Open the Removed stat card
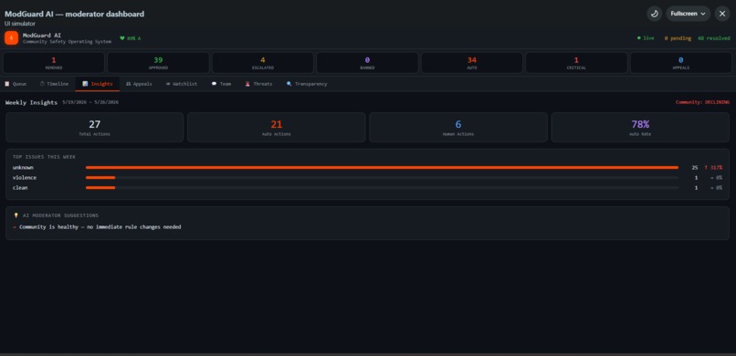This screenshot has width=736, height=356. (x=54, y=63)
